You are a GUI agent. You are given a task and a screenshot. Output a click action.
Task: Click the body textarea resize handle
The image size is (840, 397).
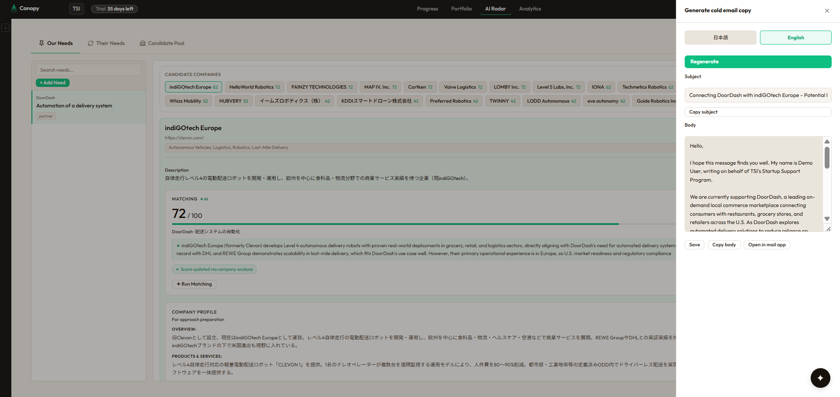[x=828, y=228]
